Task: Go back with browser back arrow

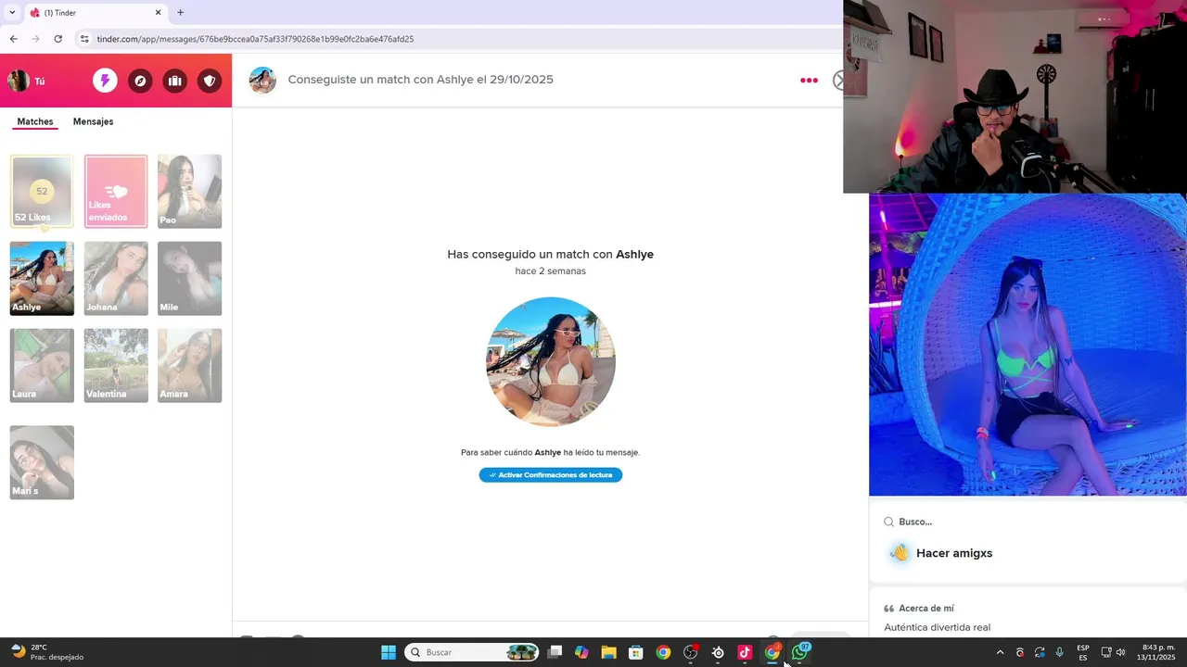Action: pyautogui.click(x=13, y=39)
